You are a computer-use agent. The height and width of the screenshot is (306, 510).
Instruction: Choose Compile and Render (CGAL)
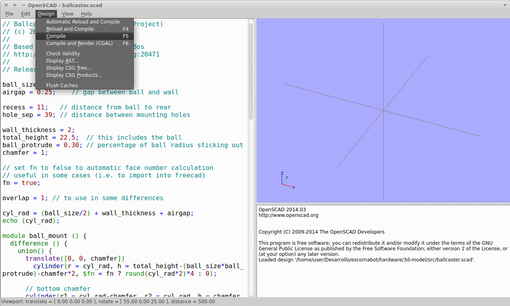click(84, 43)
